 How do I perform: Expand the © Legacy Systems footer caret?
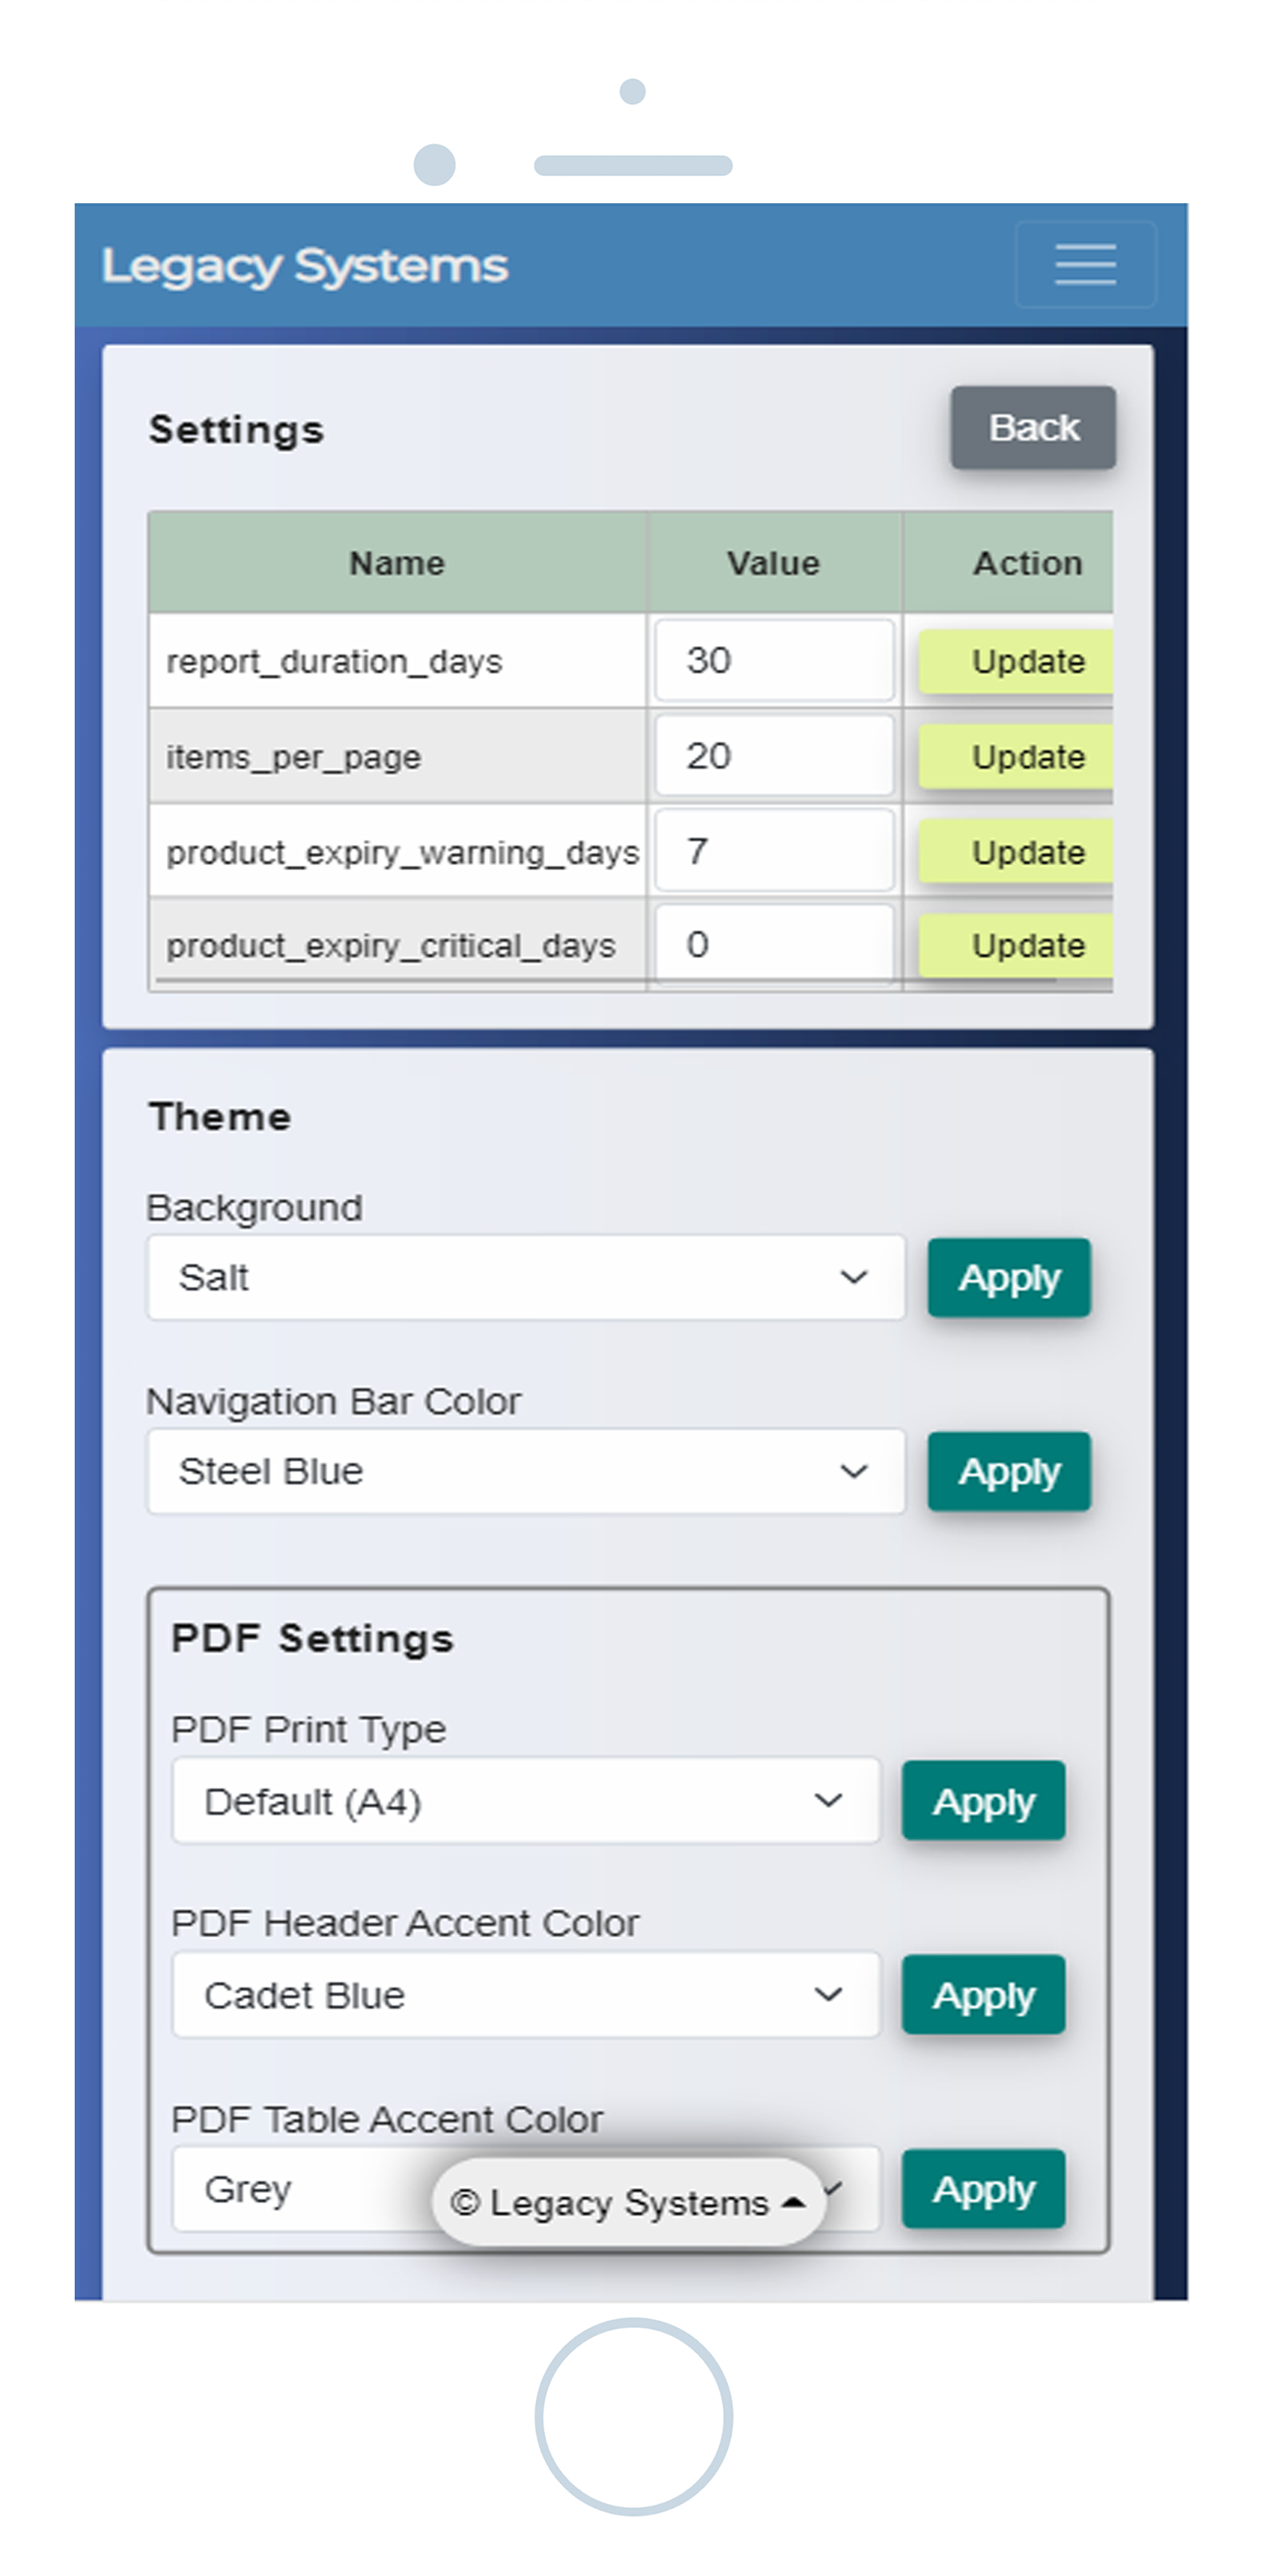click(794, 2202)
